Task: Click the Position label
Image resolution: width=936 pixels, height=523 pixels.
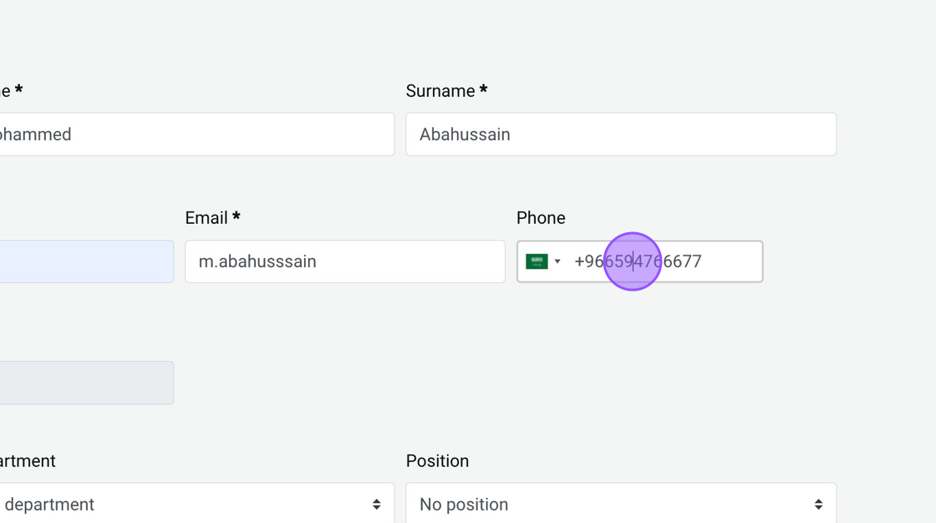Action: coord(437,461)
